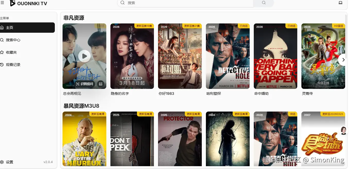Open the 哈利警探 poster in 非凡资源

tap(228, 56)
